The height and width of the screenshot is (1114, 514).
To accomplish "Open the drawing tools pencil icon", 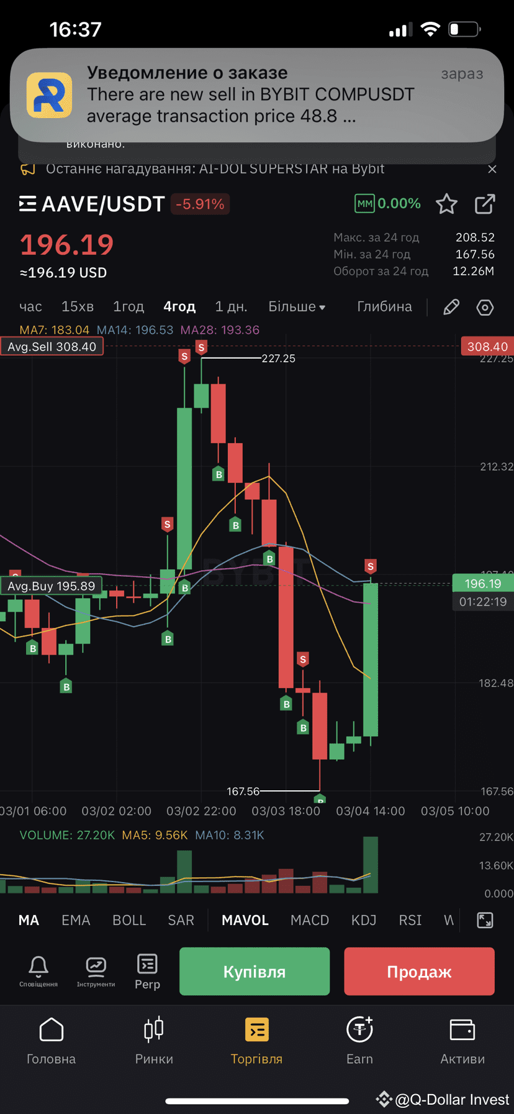I will pyautogui.click(x=451, y=307).
